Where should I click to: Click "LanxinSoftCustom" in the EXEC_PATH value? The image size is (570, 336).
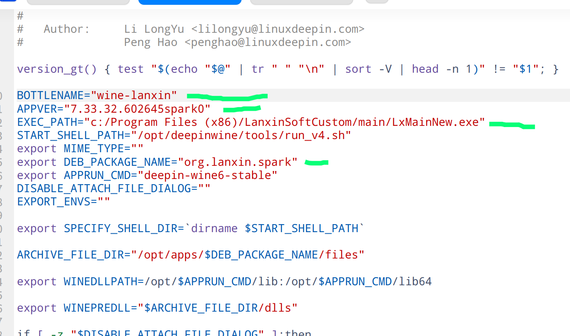point(298,122)
